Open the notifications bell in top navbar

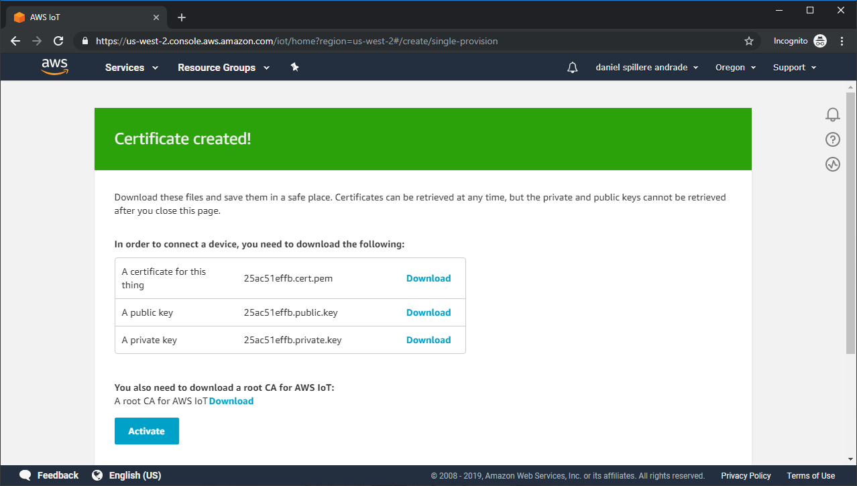pyautogui.click(x=572, y=68)
